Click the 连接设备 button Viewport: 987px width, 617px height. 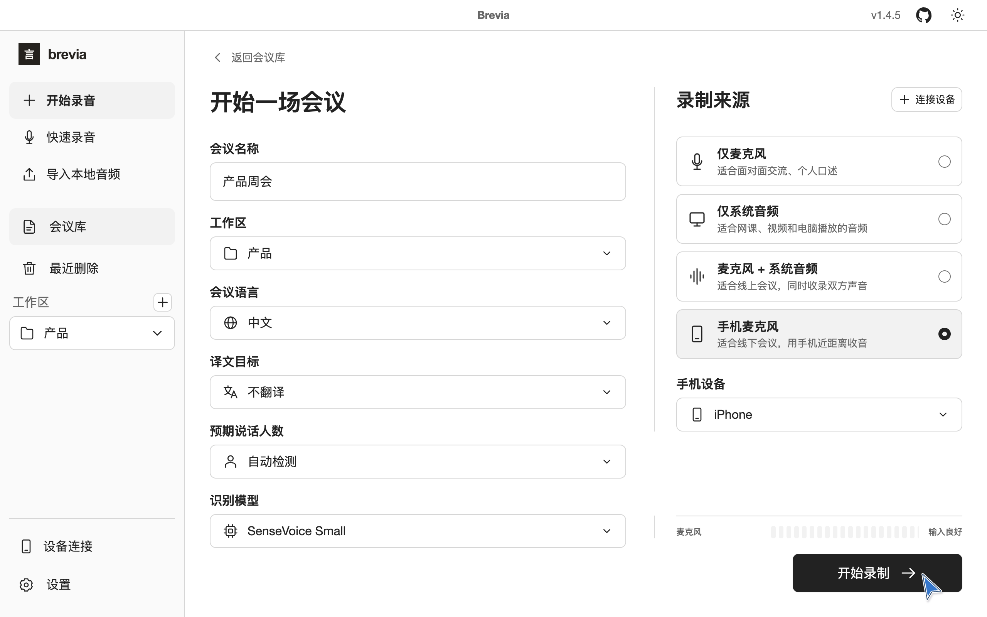tap(926, 99)
